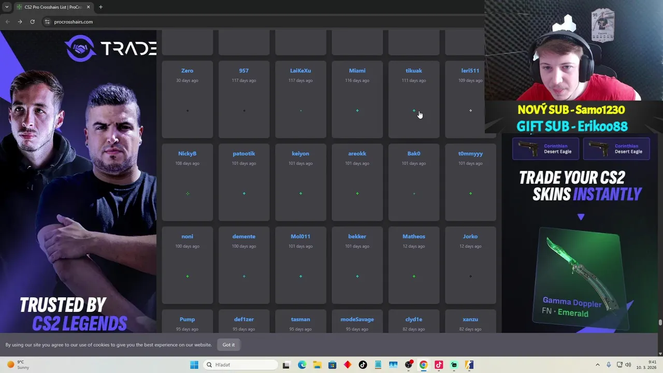Click the page's vertical scrollbar thumb
Viewport: 663px width, 373px height.
(x=660, y=323)
